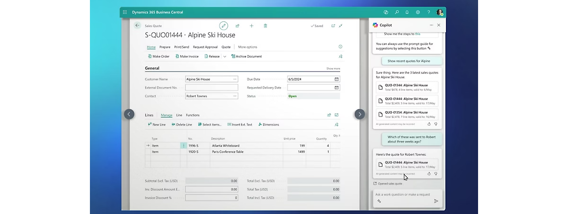Image resolution: width=568 pixels, height=214 pixels.
Task: Thumbs down the Robert Townes quote answer
Action: 436,174
